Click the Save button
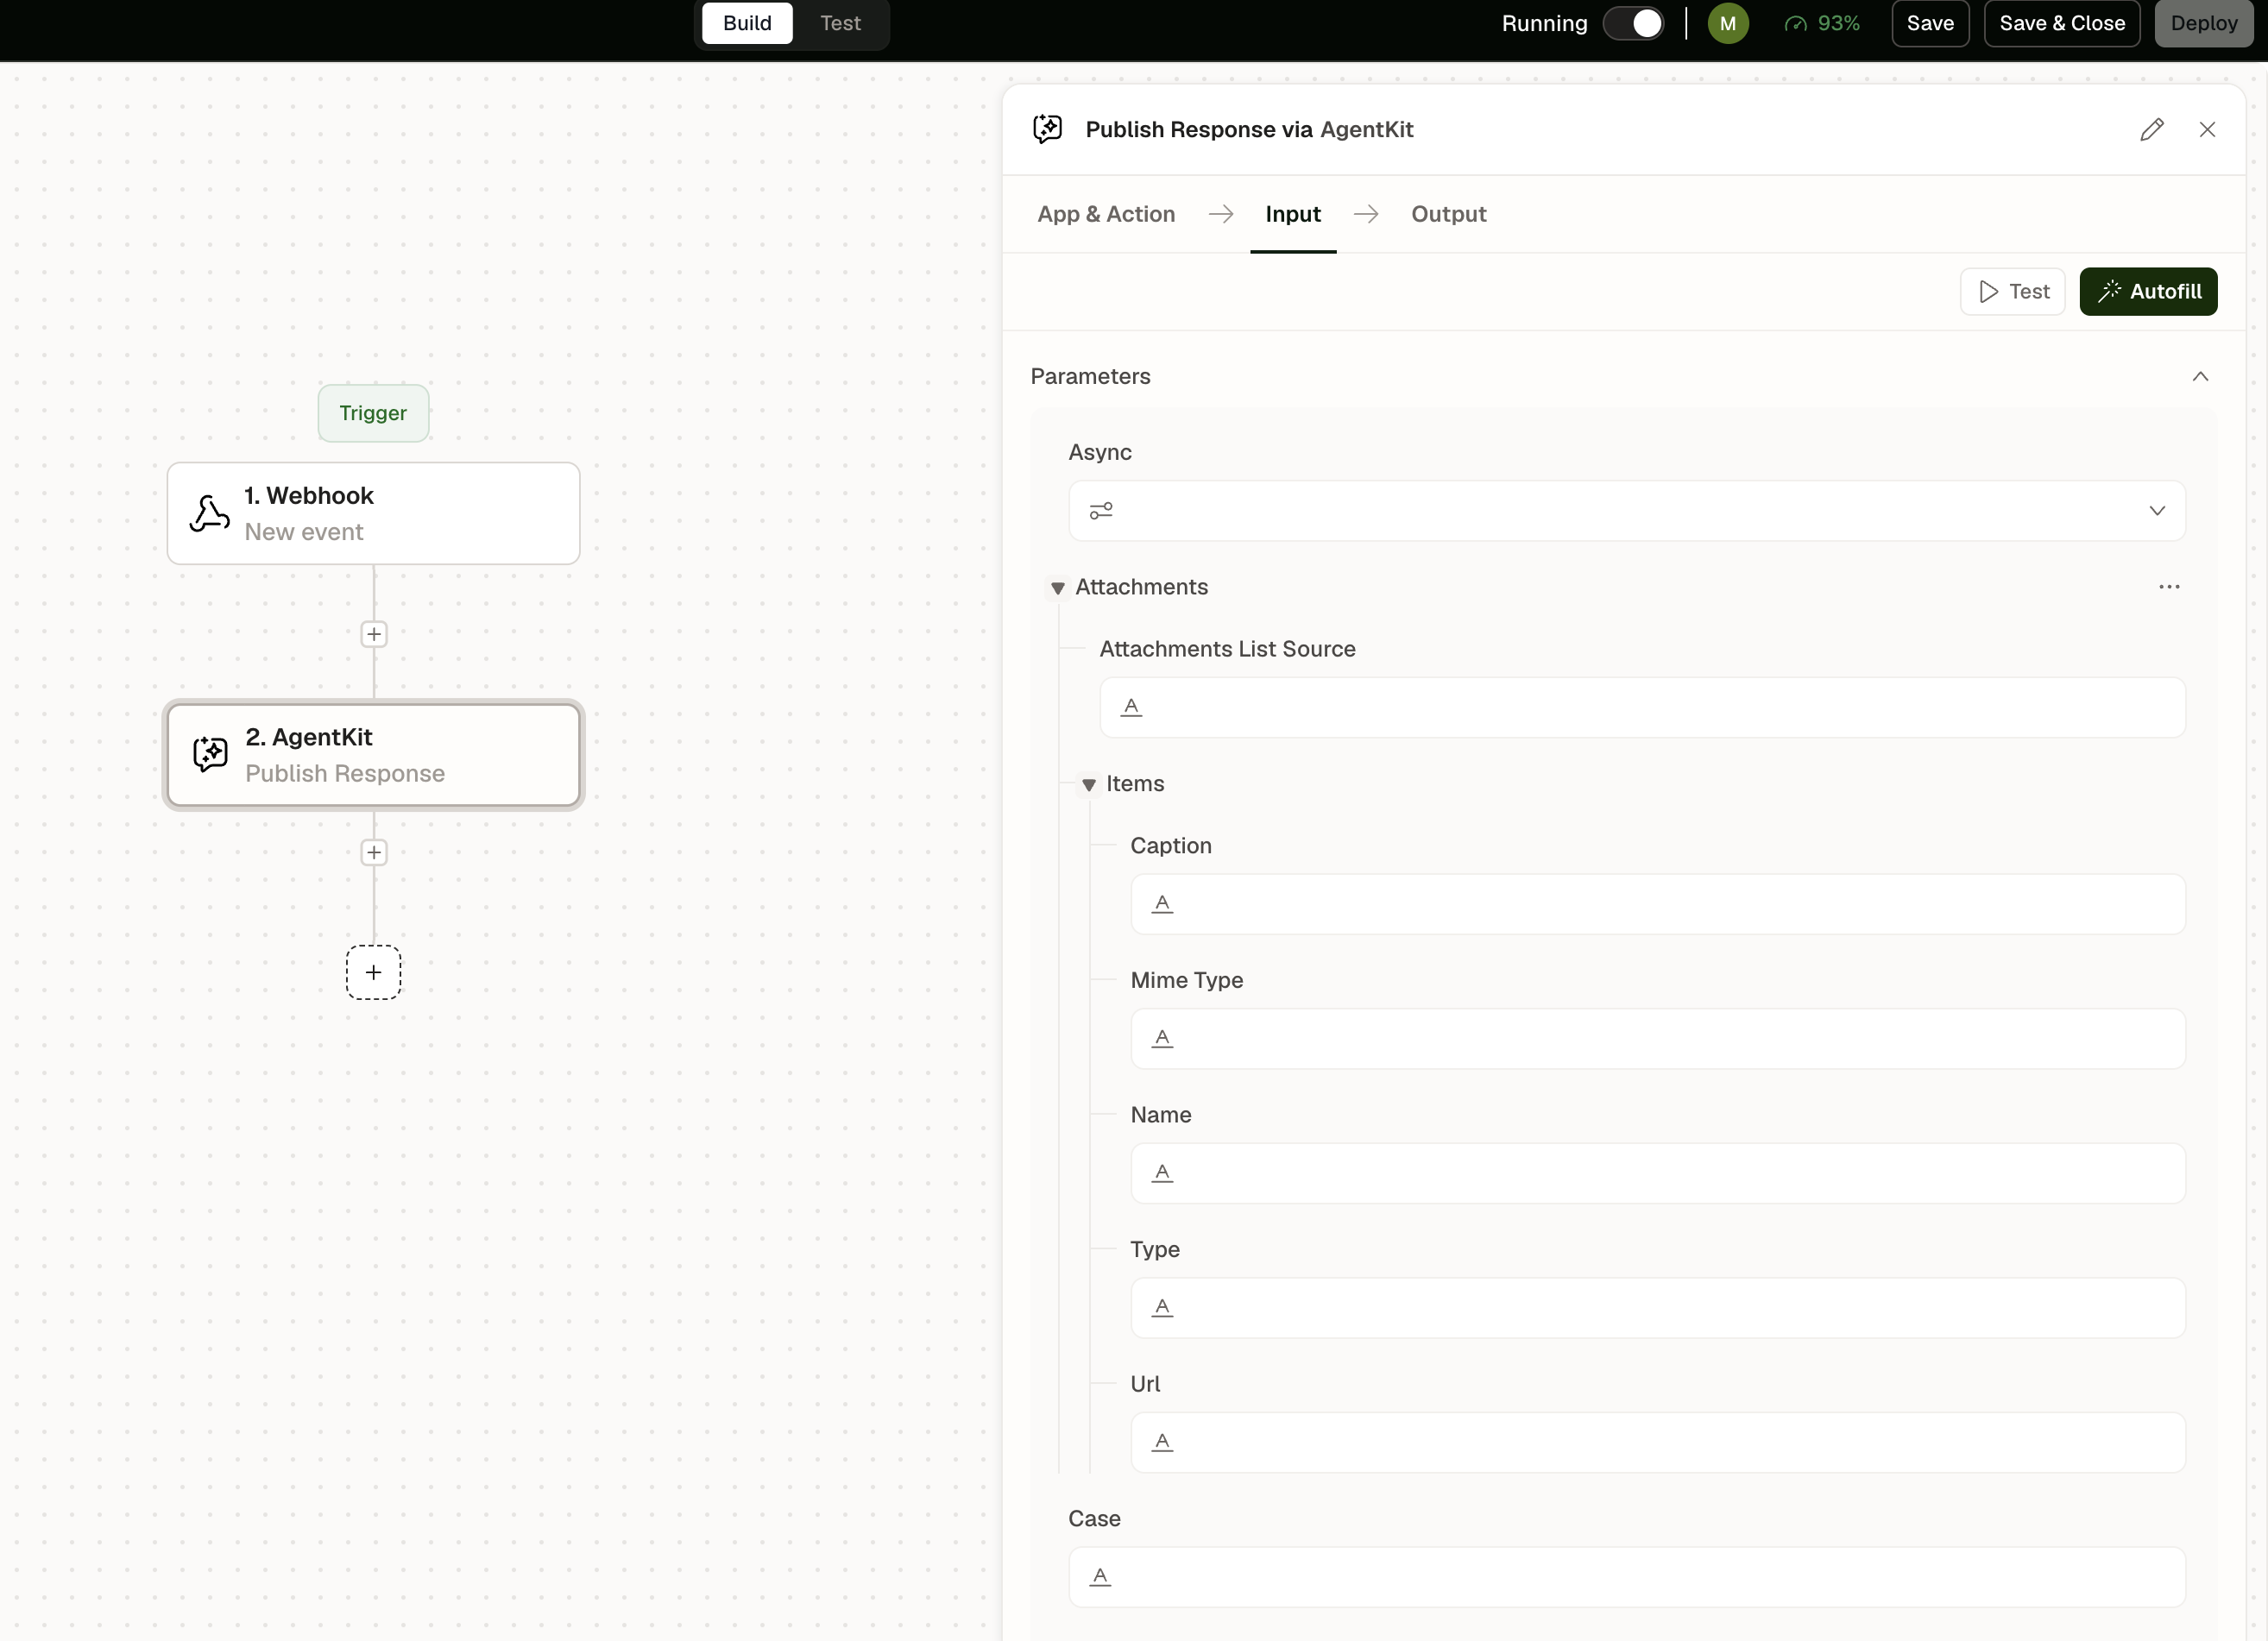This screenshot has width=2268, height=1641. (x=1930, y=23)
